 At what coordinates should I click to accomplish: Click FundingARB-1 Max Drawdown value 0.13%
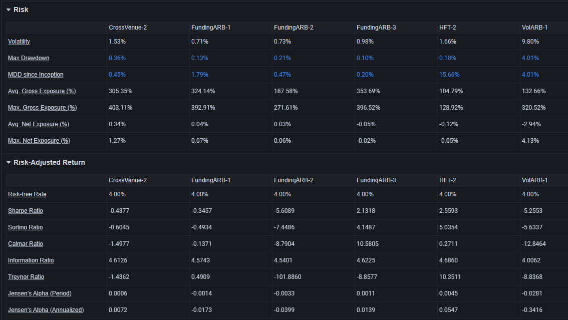(x=199, y=58)
